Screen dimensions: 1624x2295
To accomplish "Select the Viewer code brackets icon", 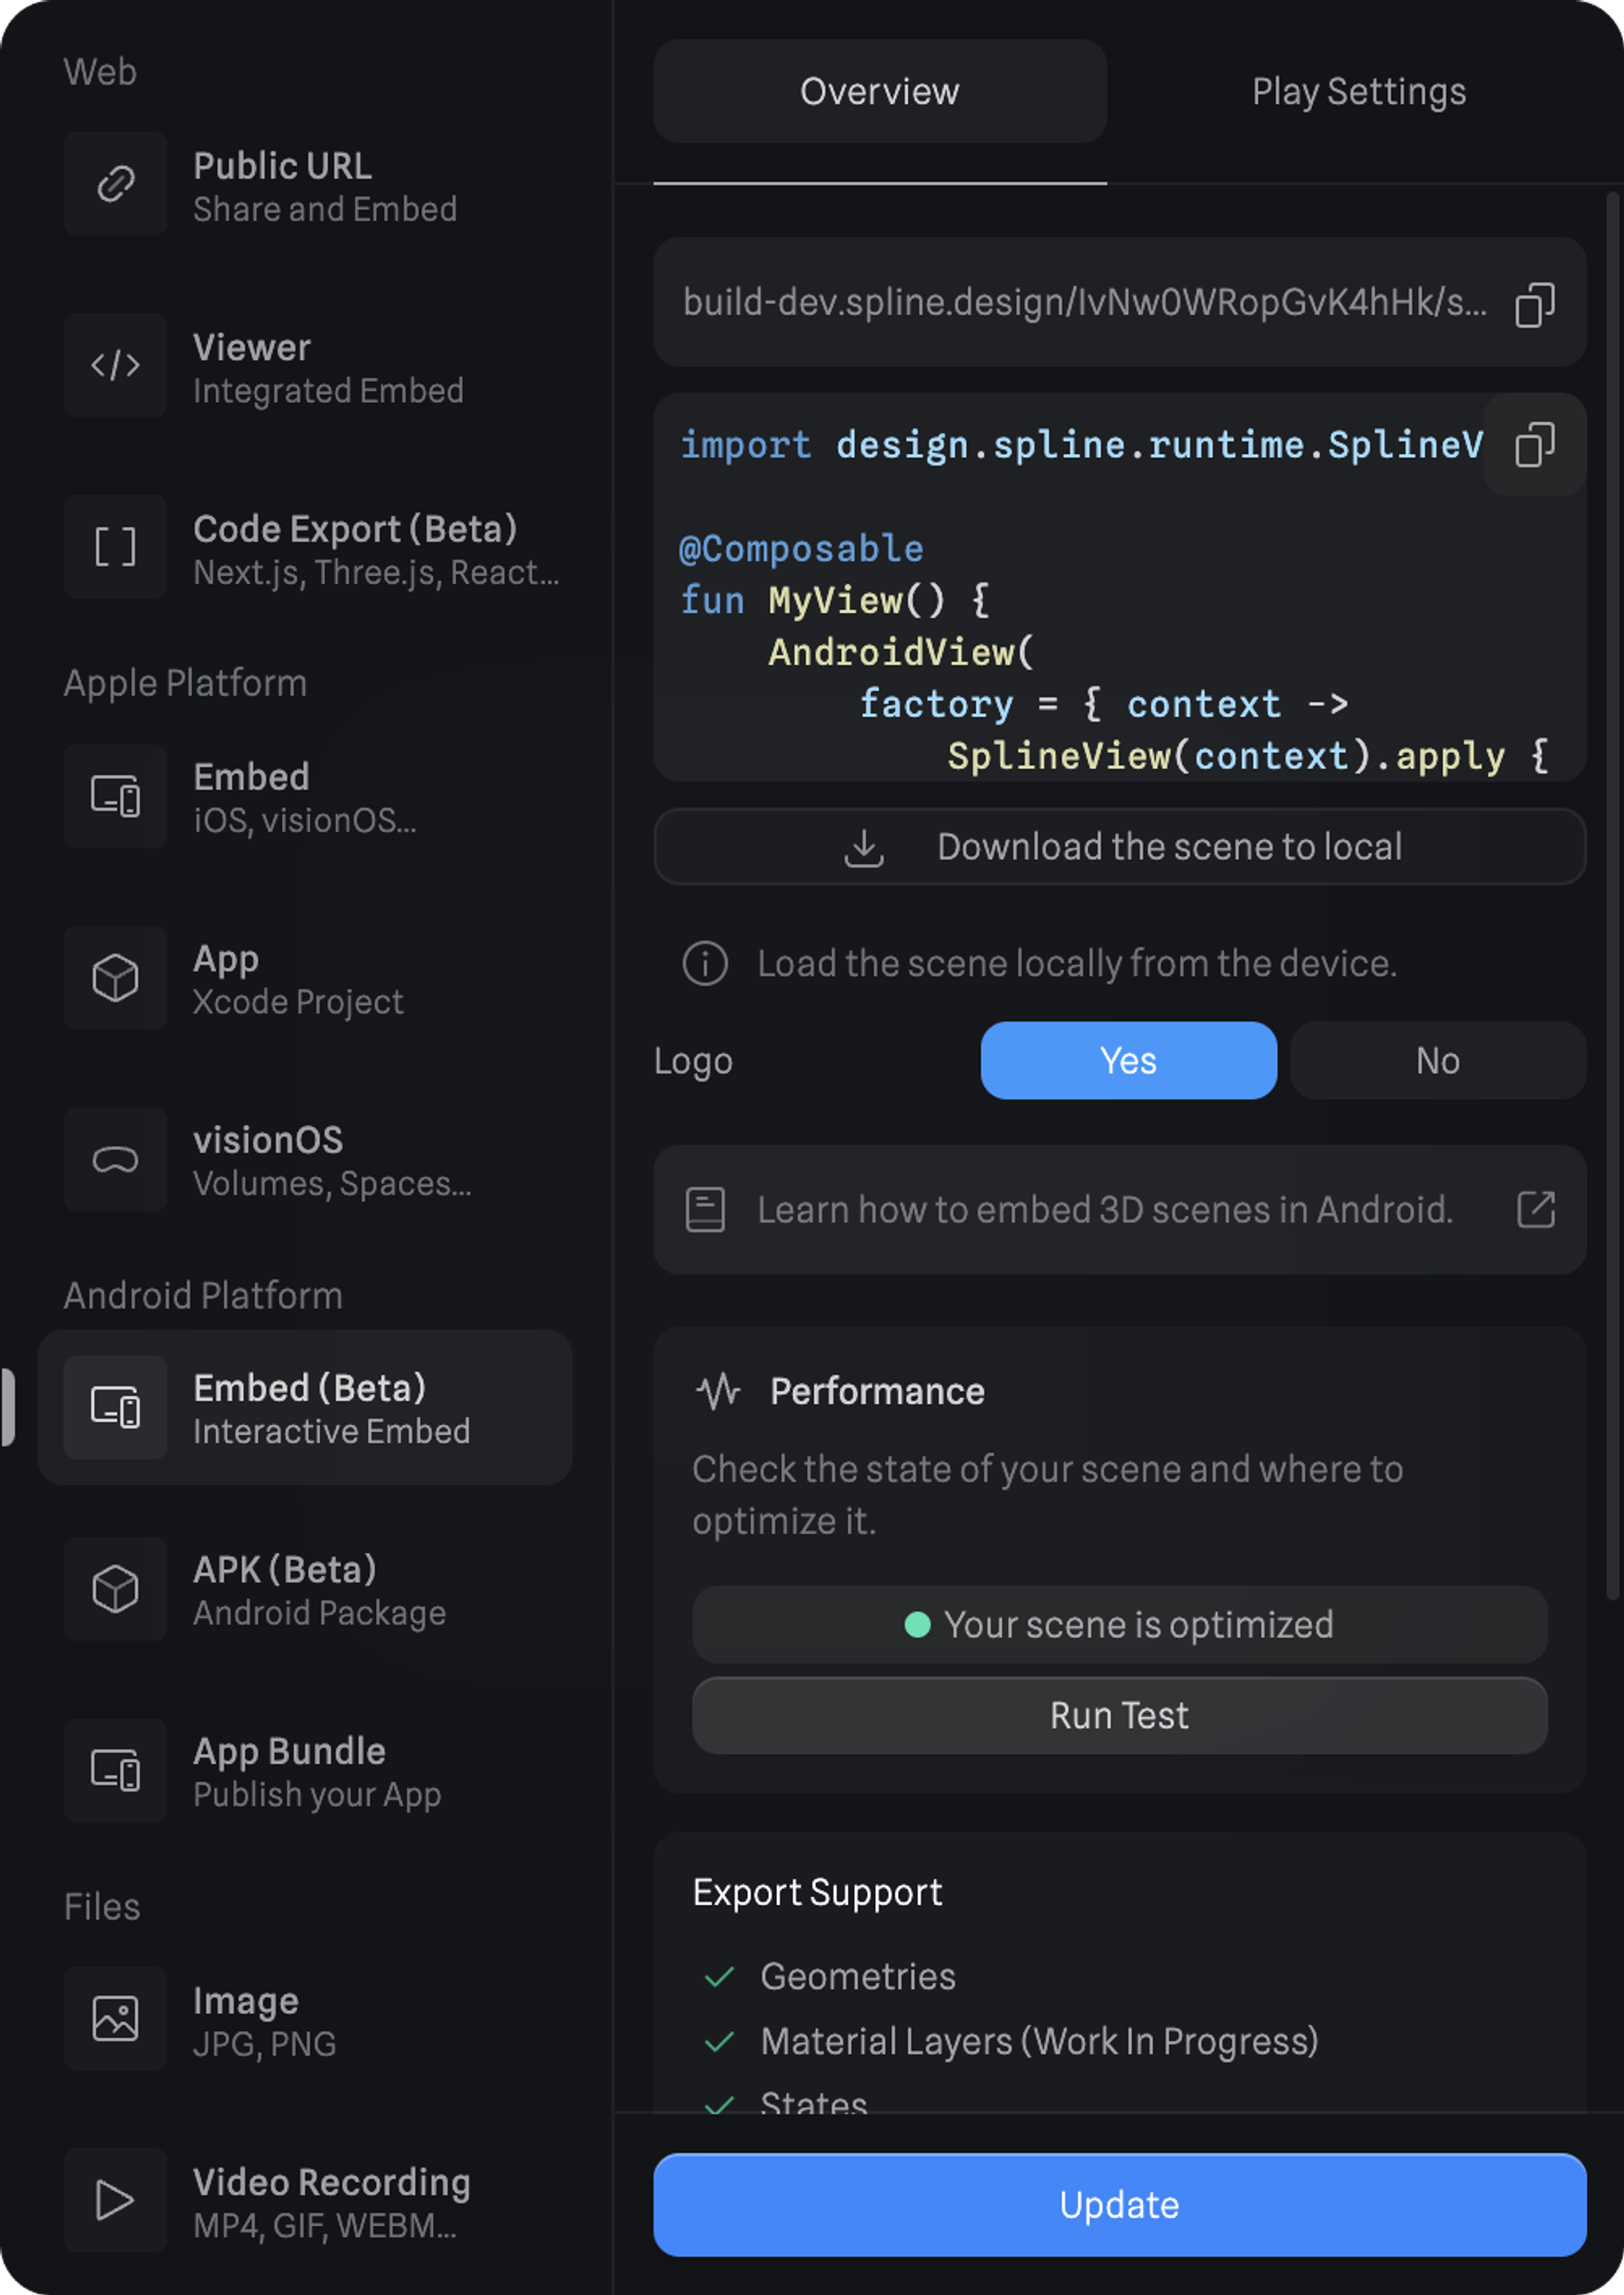I will (115, 365).
